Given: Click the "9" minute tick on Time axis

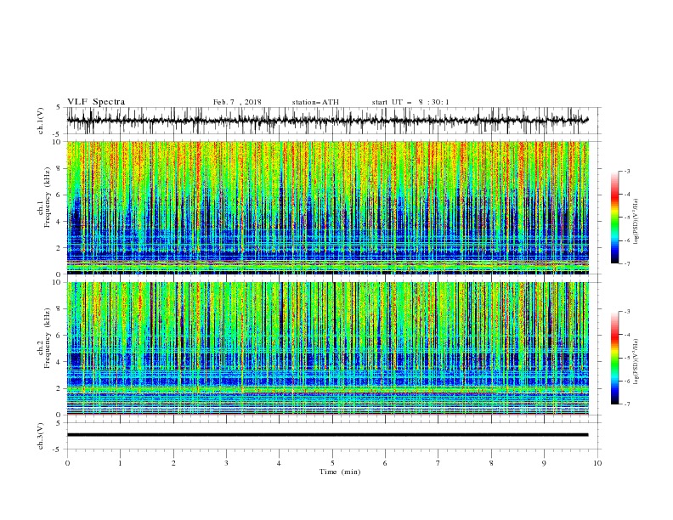Looking at the screenshot, I should (x=544, y=463).
